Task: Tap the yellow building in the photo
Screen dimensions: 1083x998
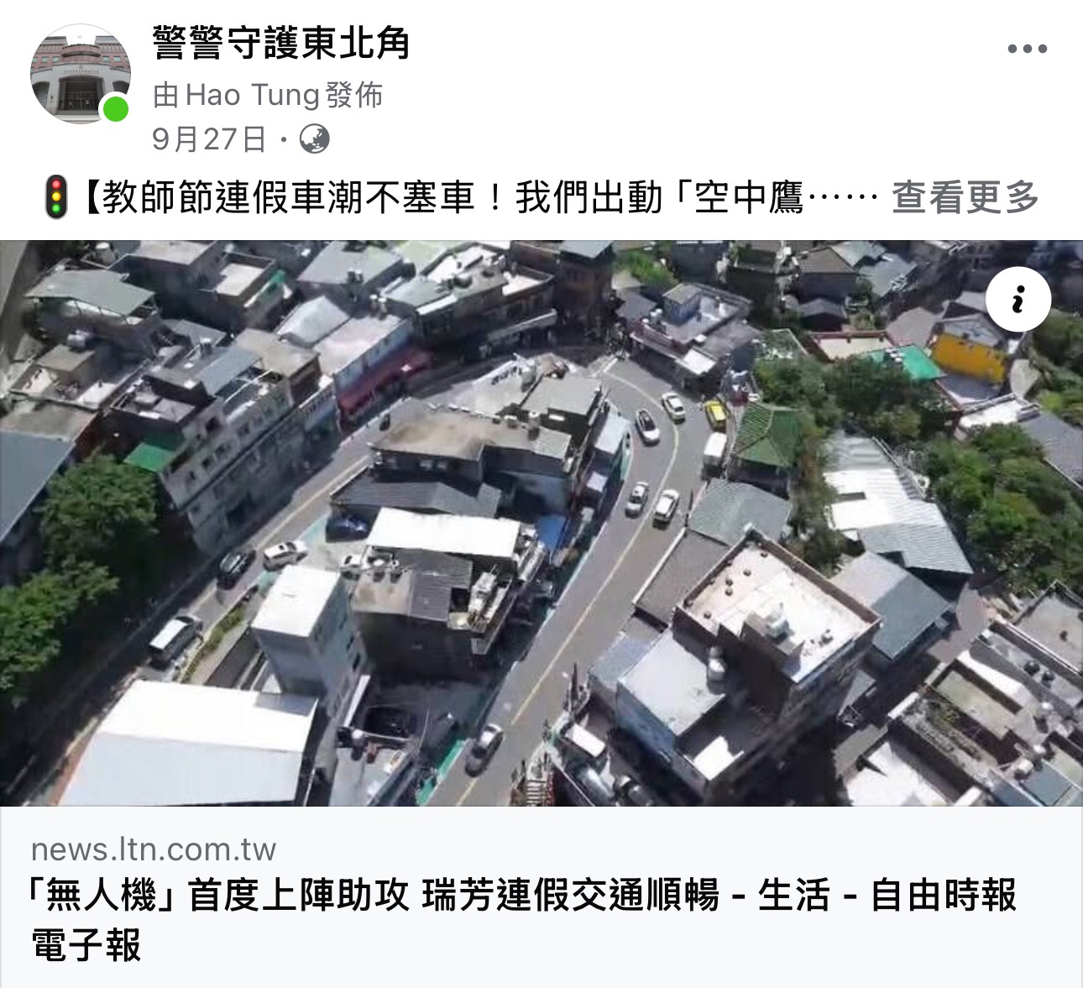Action: (x=970, y=353)
